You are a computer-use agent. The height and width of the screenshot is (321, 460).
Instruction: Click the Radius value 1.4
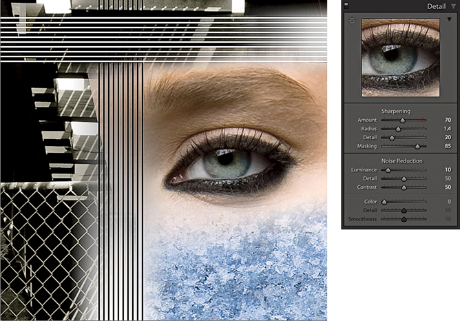pos(447,129)
